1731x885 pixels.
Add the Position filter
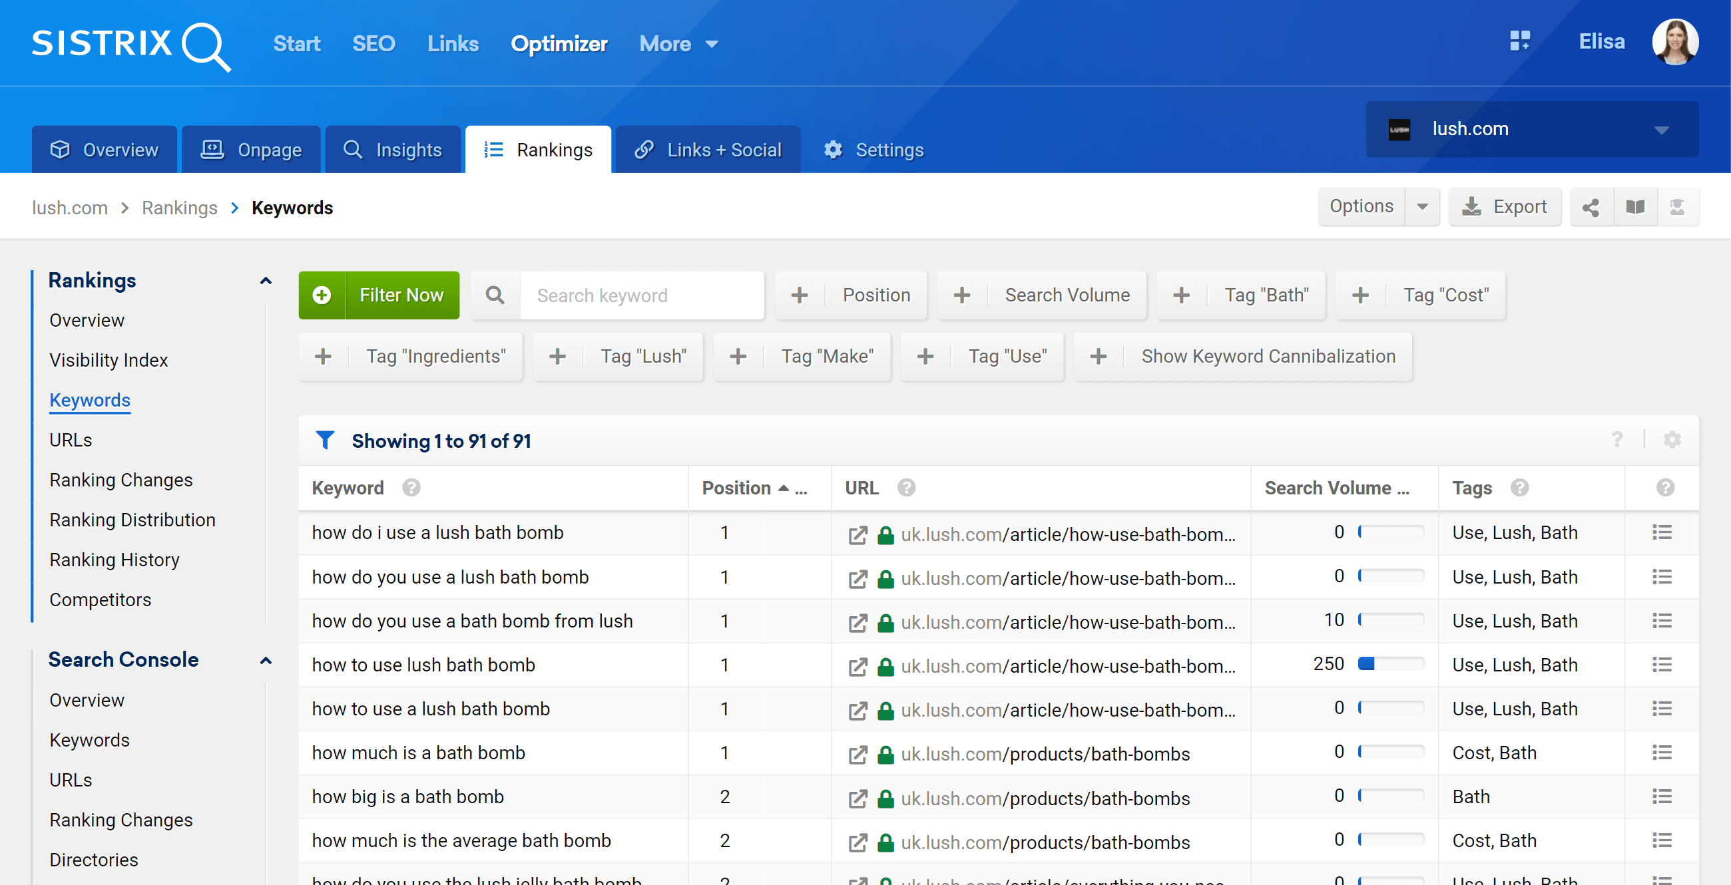851,295
